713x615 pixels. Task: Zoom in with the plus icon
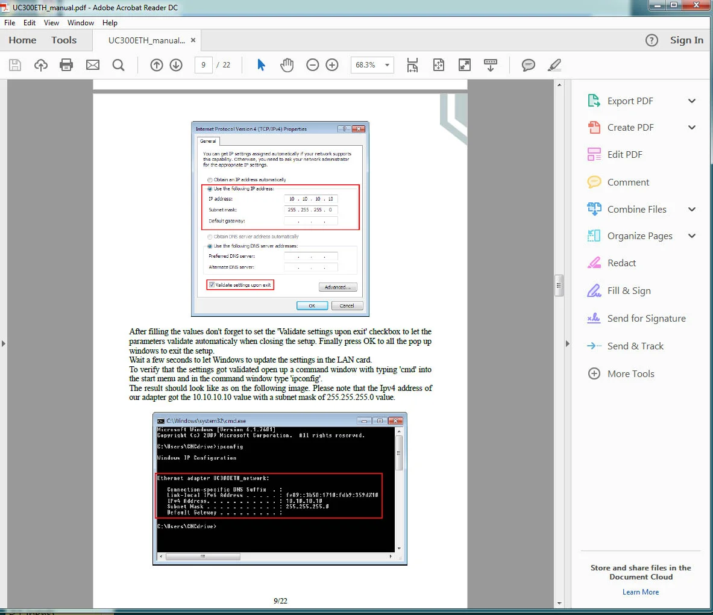(x=332, y=65)
